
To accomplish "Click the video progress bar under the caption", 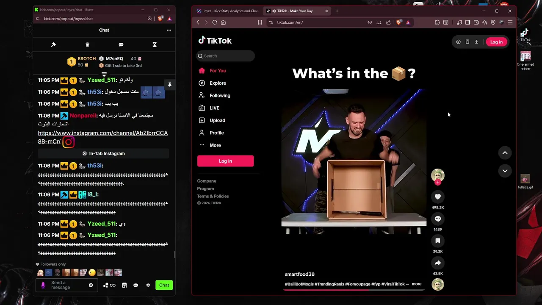I will (x=354, y=290).
